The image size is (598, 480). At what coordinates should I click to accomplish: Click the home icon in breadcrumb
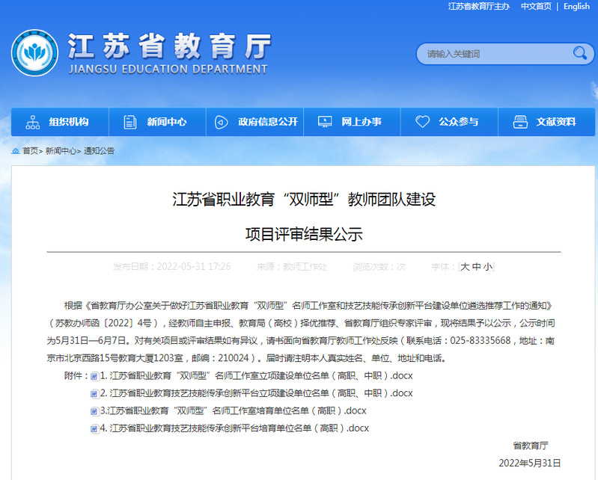point(16,150)
